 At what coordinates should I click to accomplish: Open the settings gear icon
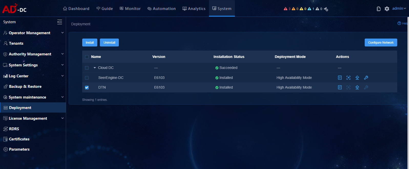point(387,9)
